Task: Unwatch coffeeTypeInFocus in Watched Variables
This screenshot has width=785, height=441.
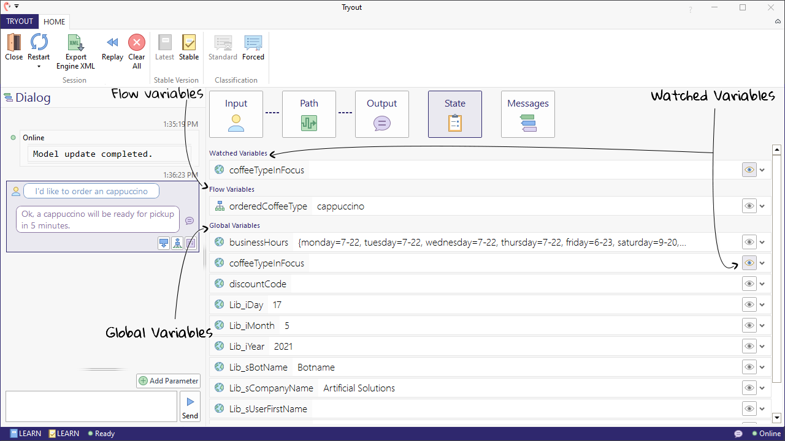Action: click(x=749, y=170)
